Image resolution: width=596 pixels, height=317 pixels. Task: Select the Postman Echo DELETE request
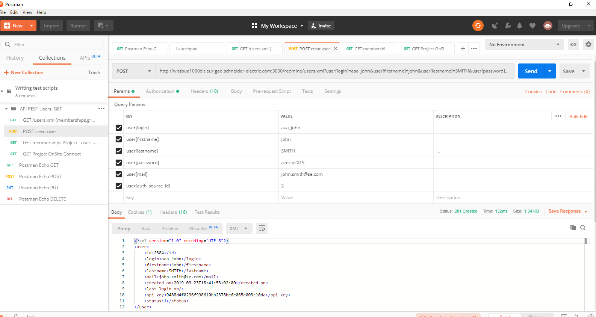(54, 199)
